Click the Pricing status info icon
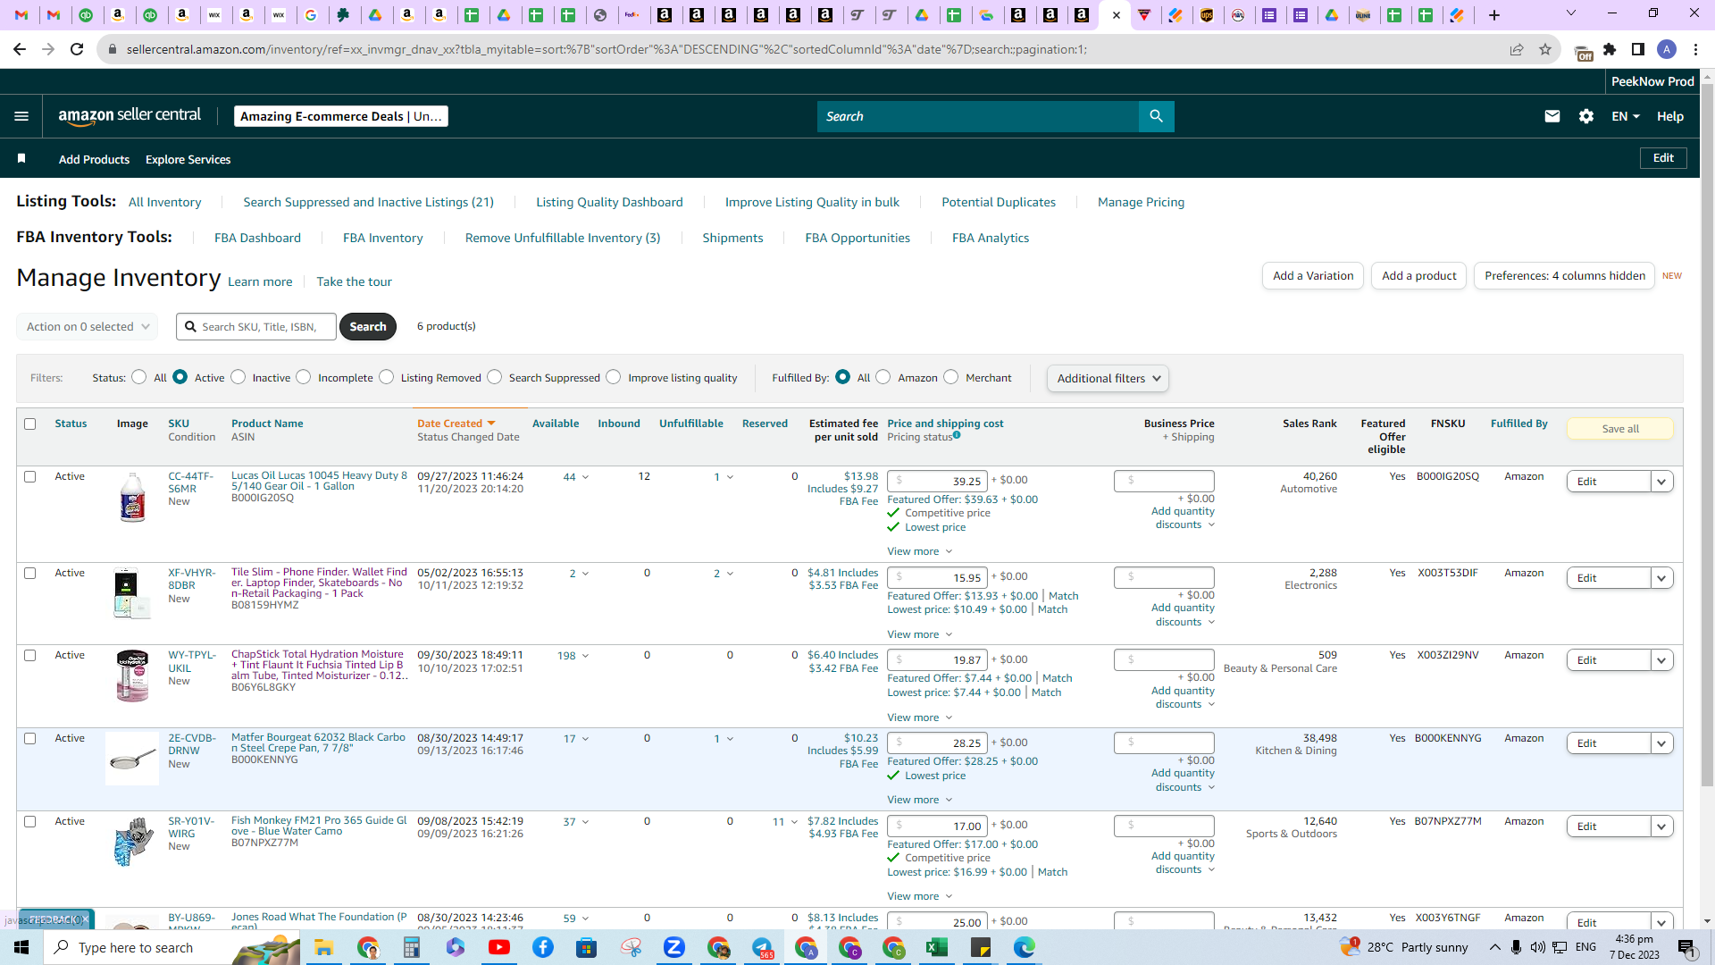The image size is (1715, 965). coord(957,435)
